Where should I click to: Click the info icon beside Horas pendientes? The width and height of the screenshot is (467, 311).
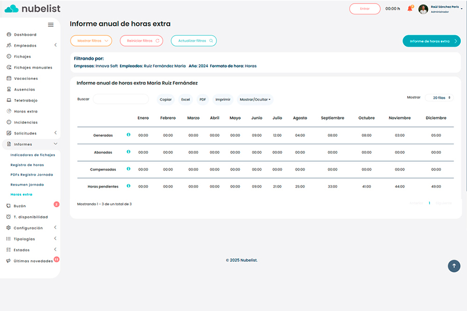pyautogui.click(x=128, y=186)
